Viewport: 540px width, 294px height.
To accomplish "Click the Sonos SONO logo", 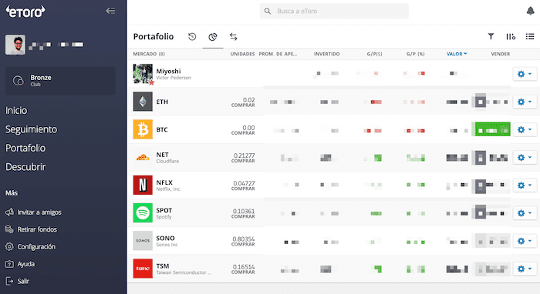I will coord(143,241).
